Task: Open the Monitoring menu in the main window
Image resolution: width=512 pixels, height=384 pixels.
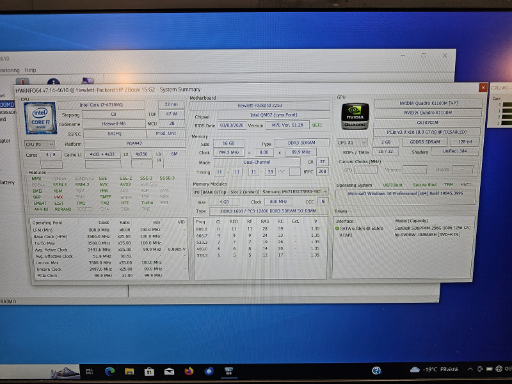Action: 10,70
